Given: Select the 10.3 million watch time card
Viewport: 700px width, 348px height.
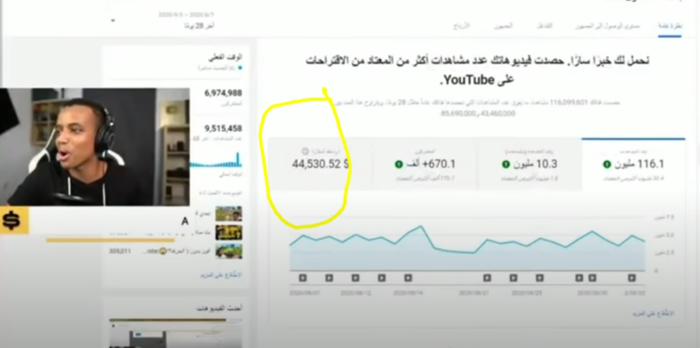Looking at the screenshot, I should pyautogui.click(x=530, y=164).
